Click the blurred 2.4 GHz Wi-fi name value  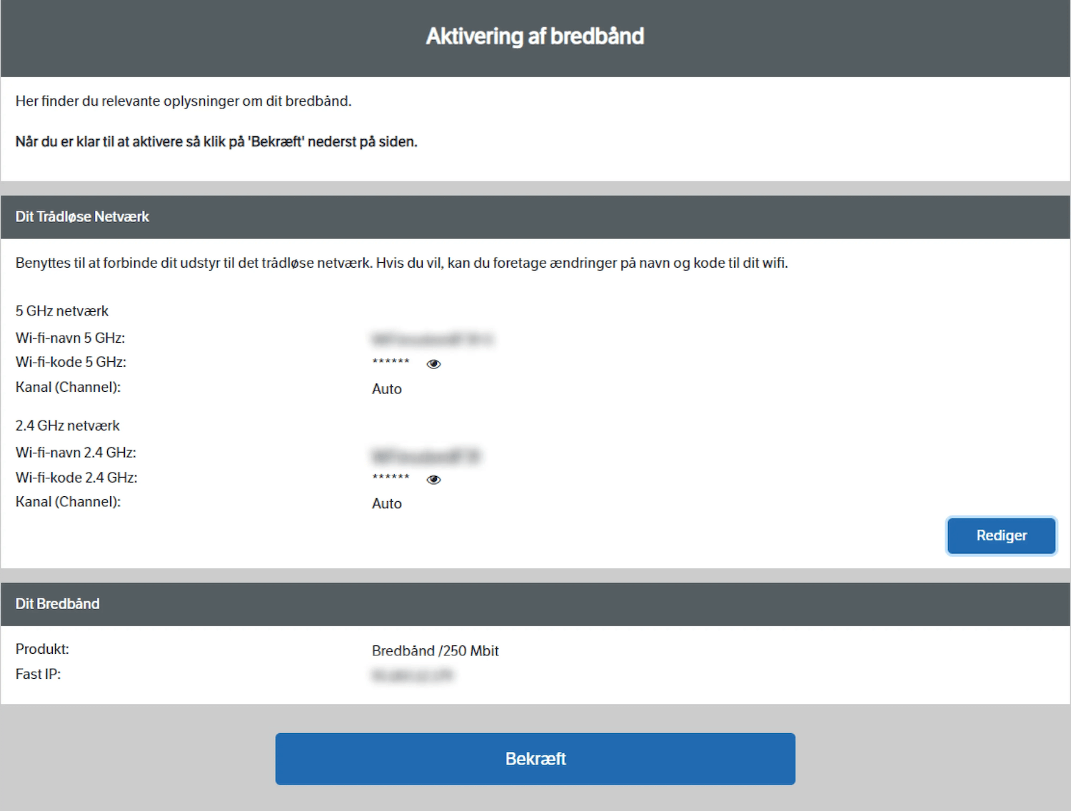coord(426,455)
